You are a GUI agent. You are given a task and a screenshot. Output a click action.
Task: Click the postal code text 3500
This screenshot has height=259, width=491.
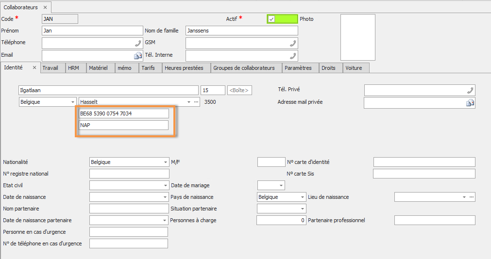pos(210,102)
